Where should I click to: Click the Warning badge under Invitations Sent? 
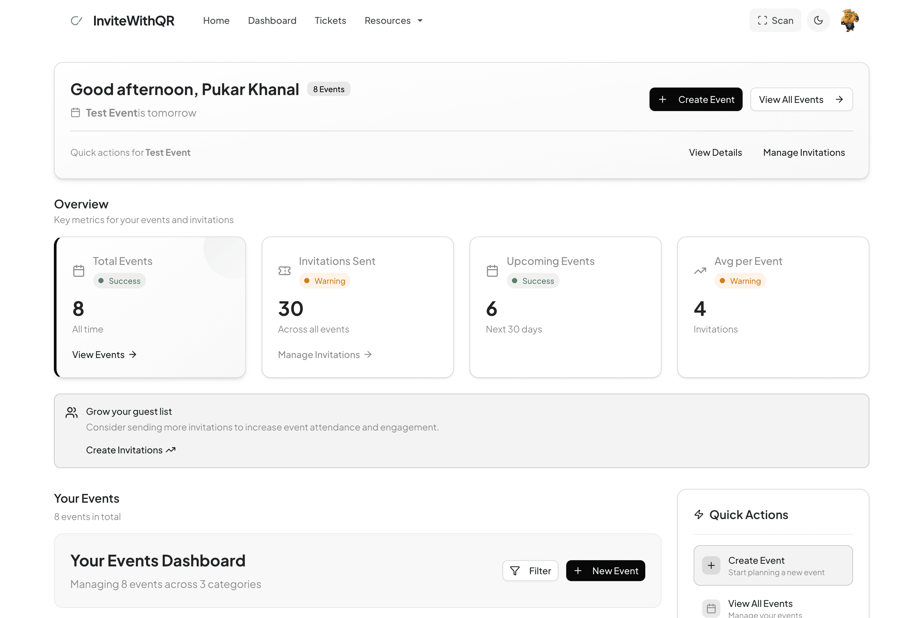tap(325, 281)
